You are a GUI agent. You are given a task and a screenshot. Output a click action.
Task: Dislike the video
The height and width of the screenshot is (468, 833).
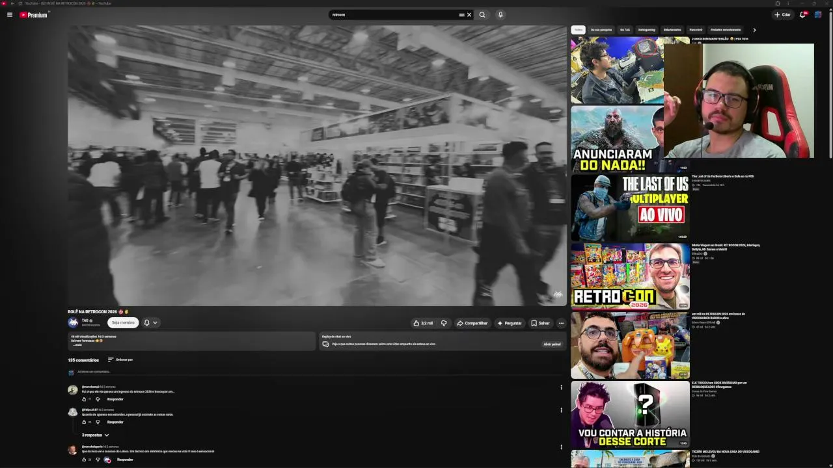point(444,323)
